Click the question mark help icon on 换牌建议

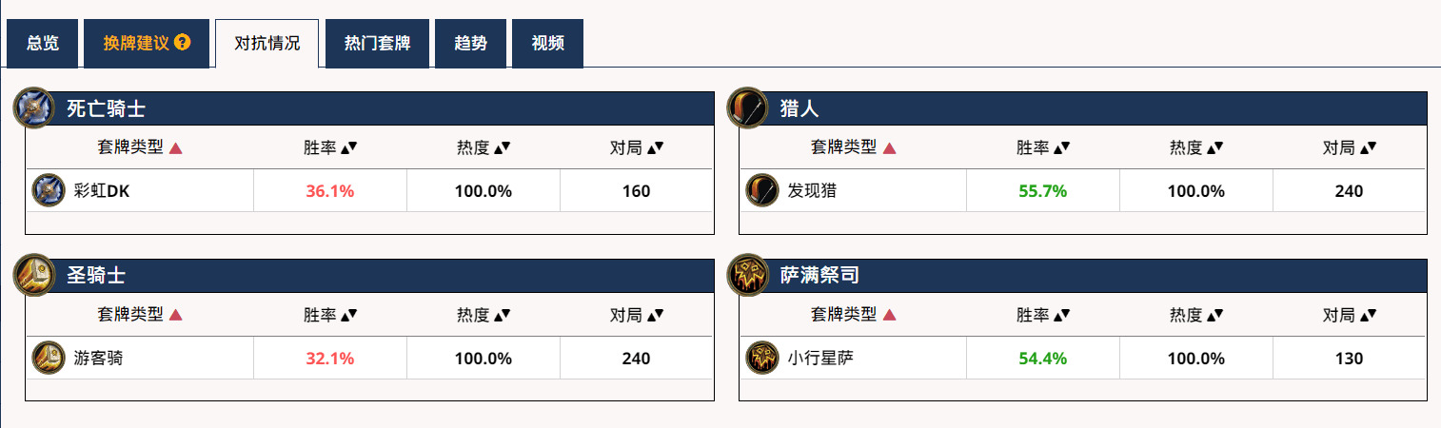183,43
